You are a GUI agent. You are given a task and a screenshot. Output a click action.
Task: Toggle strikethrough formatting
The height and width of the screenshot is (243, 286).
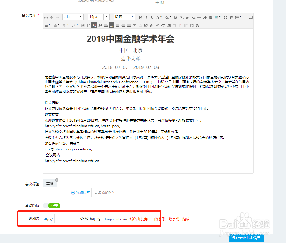pos(193,18)
